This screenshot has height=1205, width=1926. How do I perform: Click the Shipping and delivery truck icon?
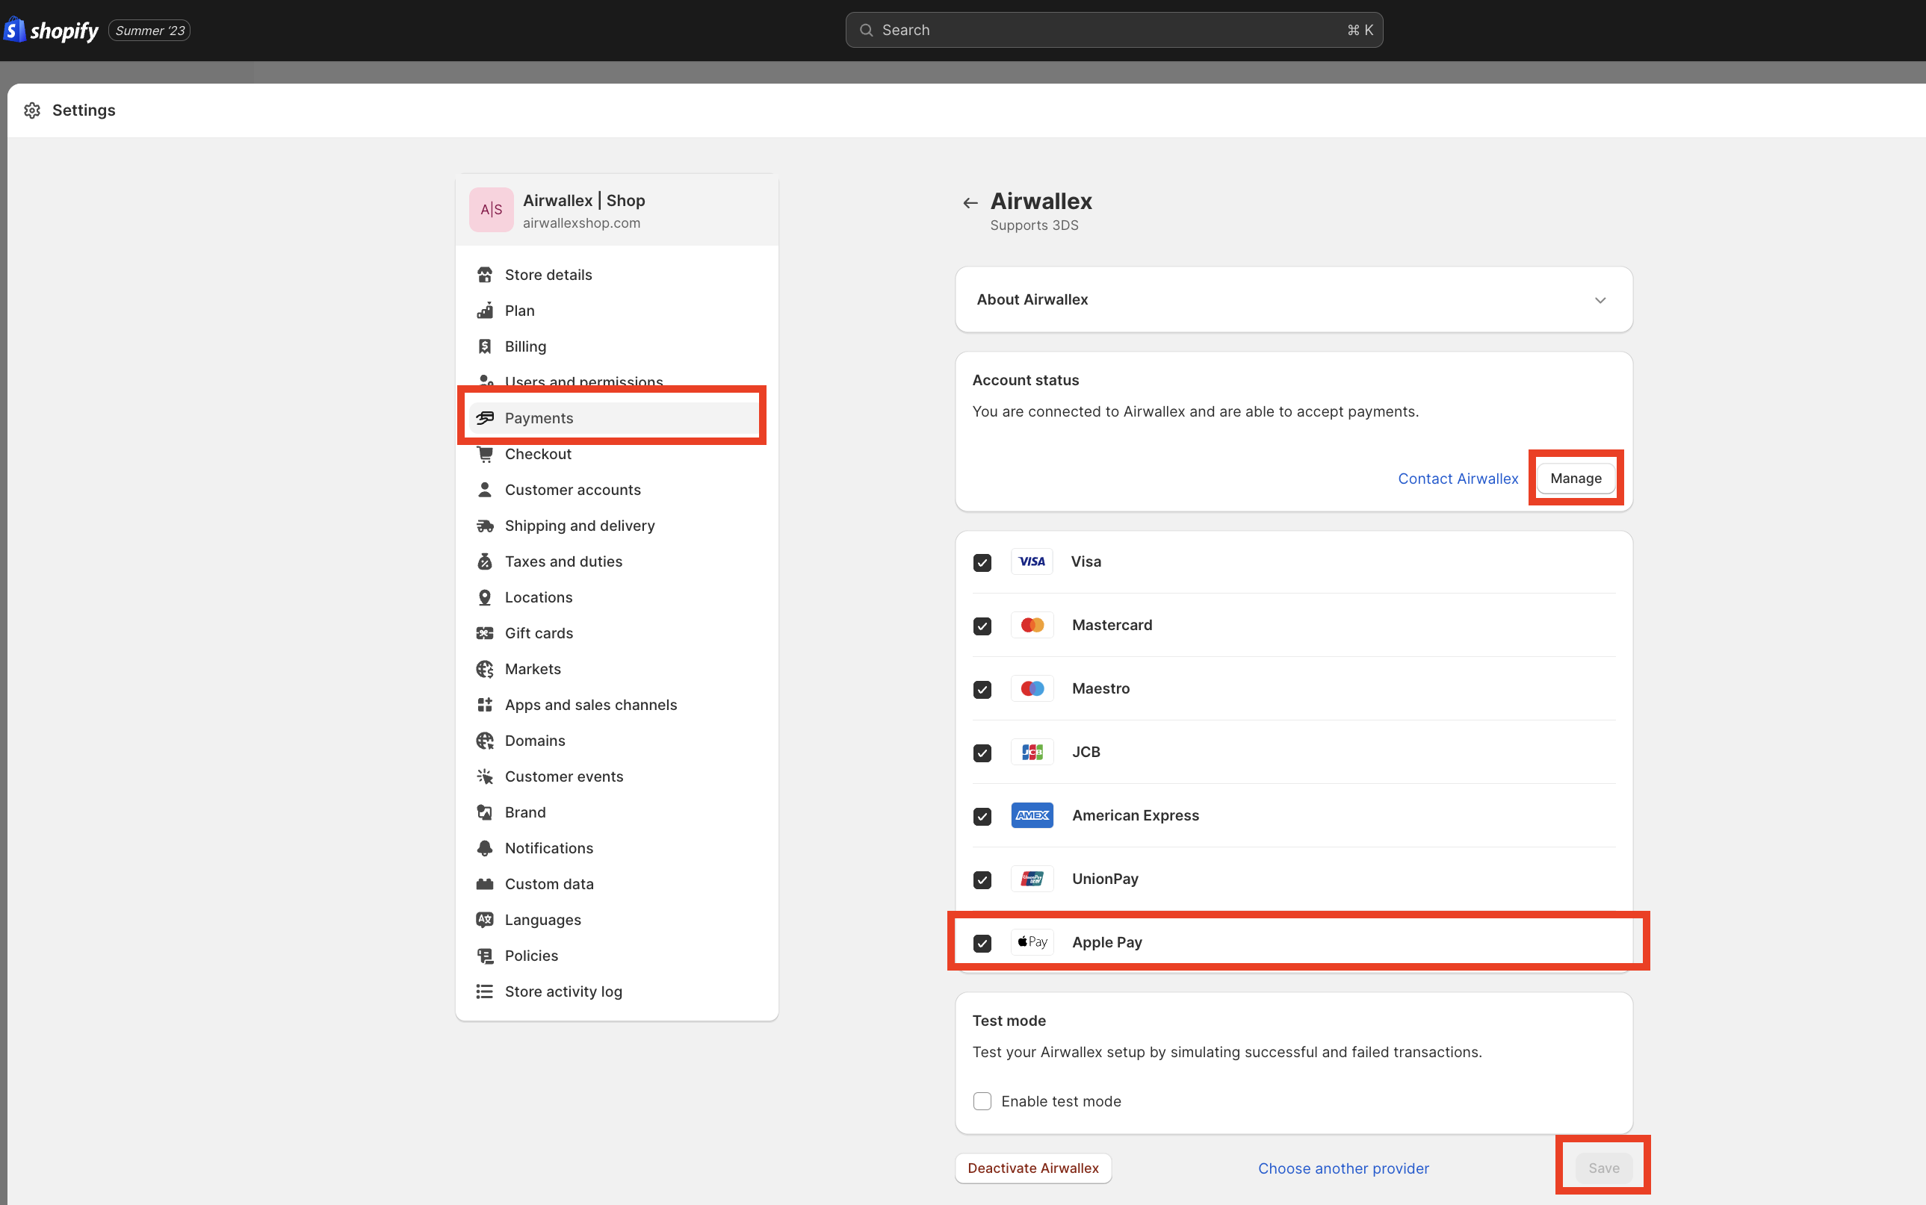[485, 526]
